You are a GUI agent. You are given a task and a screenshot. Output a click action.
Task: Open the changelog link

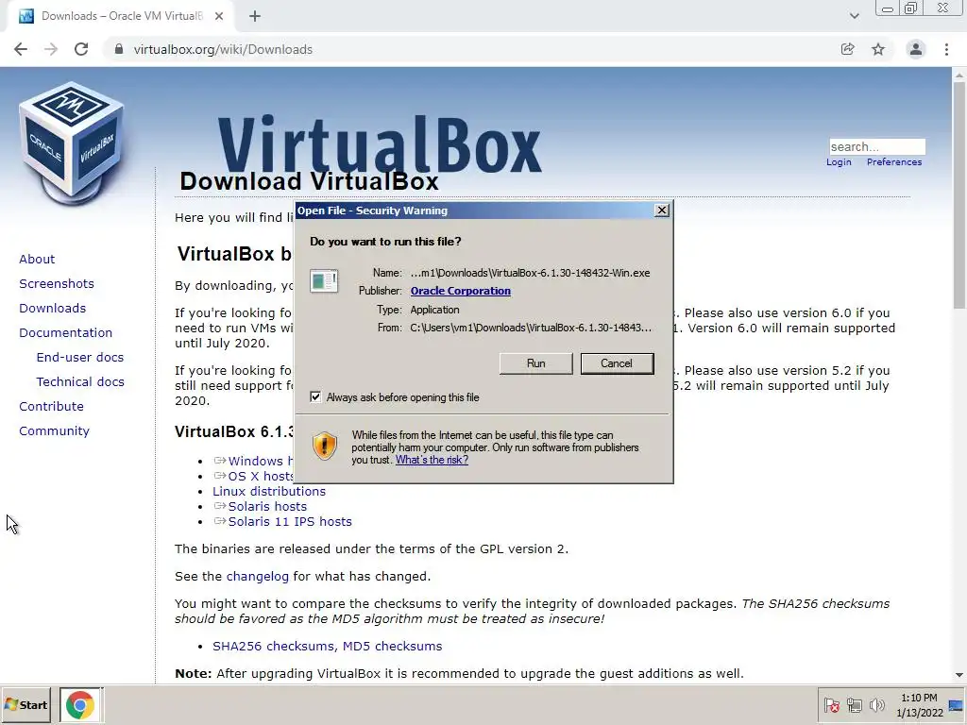[x=257, y=577]
